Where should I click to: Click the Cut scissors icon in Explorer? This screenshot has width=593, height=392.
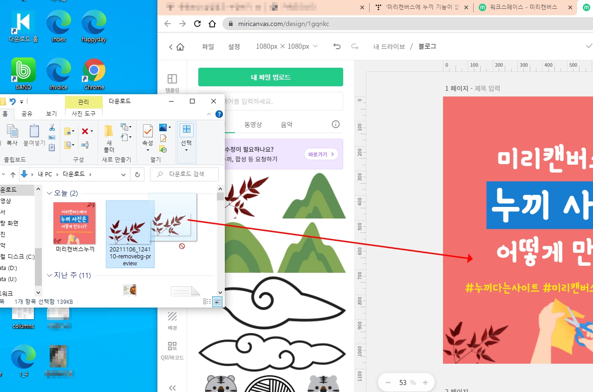click(x=52, y=127)
